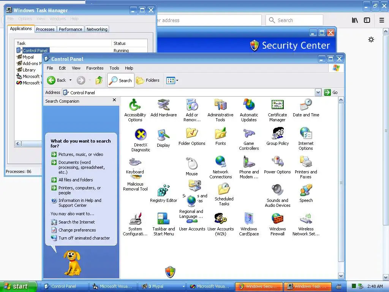Open User Accounts (W2k) icon
This screenshot has width=389, height=292.
[220, 224]
